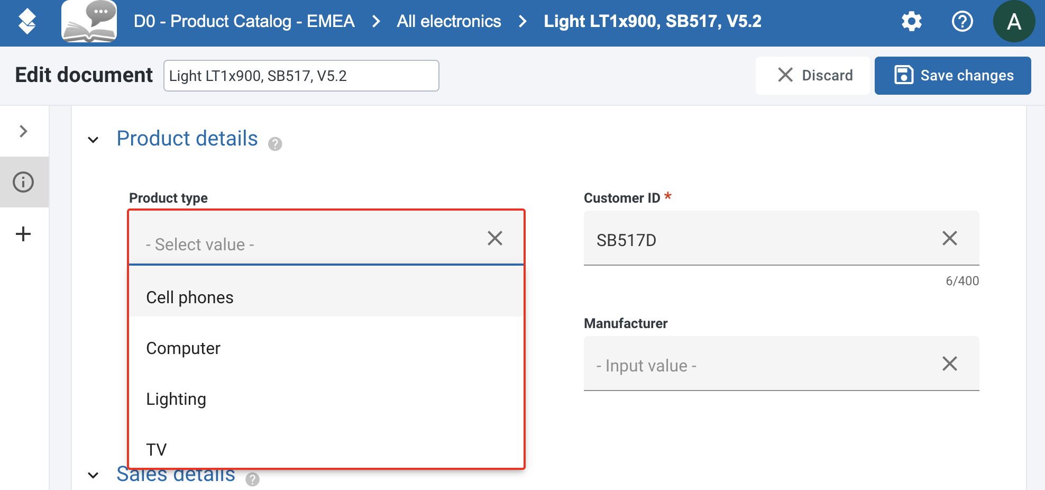This screenshot has width=1045, height=490.
Task: Collapse the Sales details section
Action: coord(93,475)
